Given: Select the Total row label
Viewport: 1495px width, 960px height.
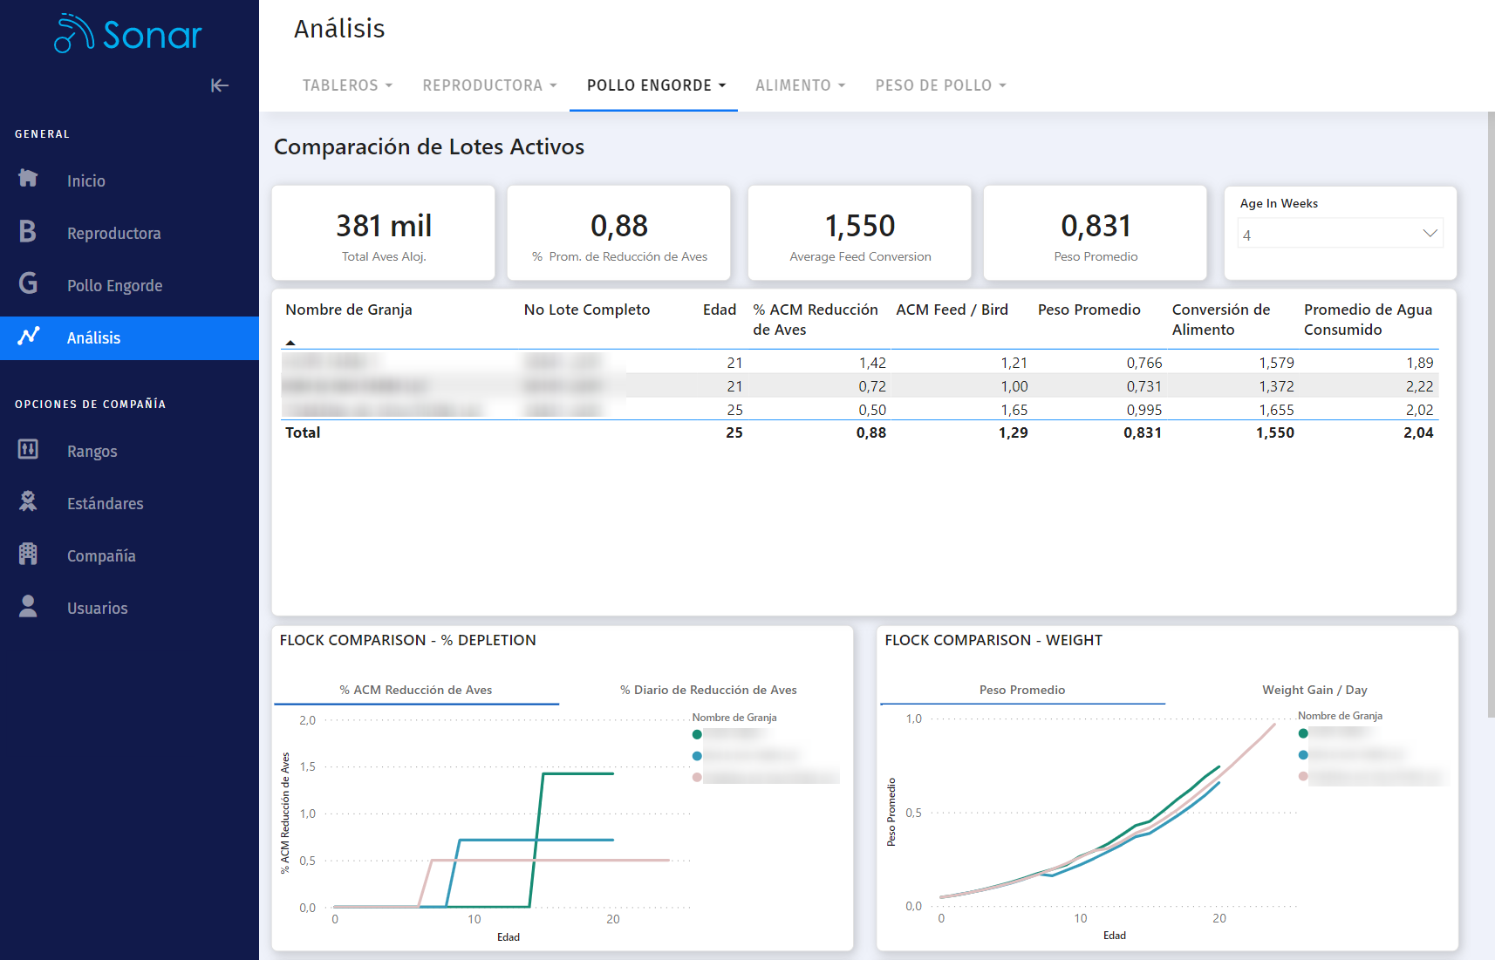Looking at the screenshot, I should tap(303, 432).
